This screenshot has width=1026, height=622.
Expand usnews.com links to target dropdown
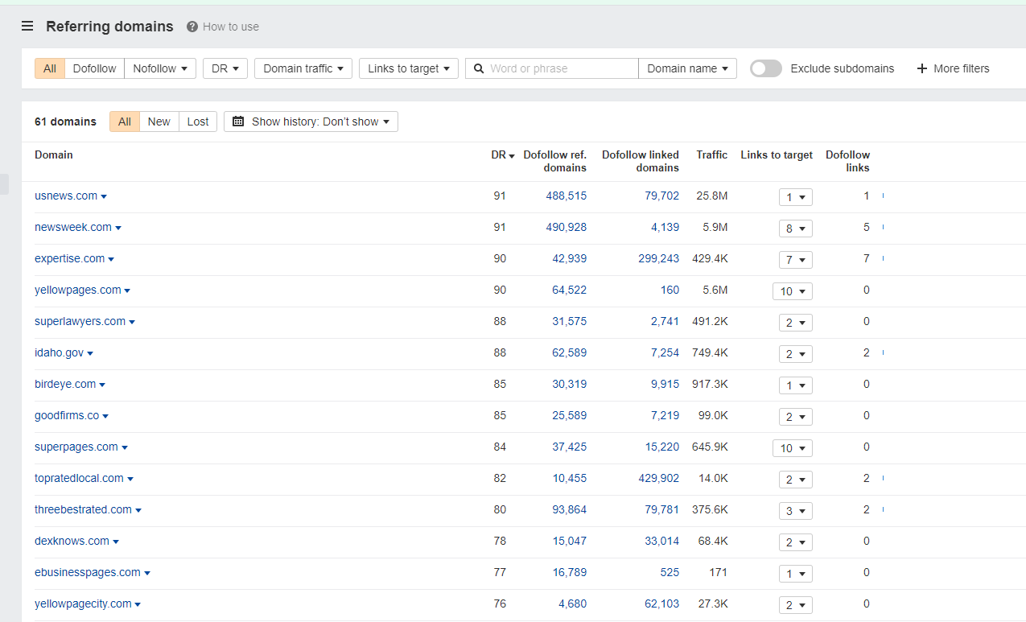coord(795,197)
